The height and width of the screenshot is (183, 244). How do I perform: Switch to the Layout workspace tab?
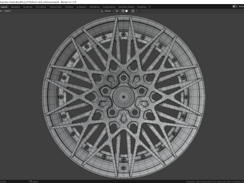tap(4, 7)
